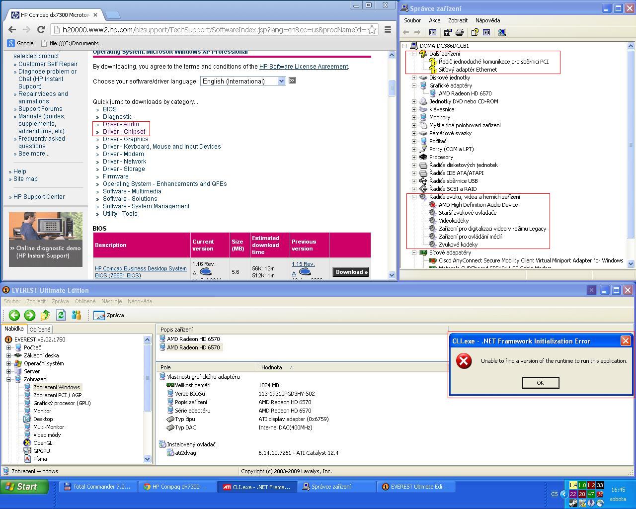Click the BIOS Download button
Image resolution: width=636 pixels, height=509 pixels.
coord(351,272)
